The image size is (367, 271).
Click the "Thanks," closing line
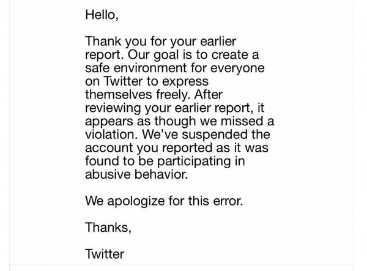[x=108, y=228]
